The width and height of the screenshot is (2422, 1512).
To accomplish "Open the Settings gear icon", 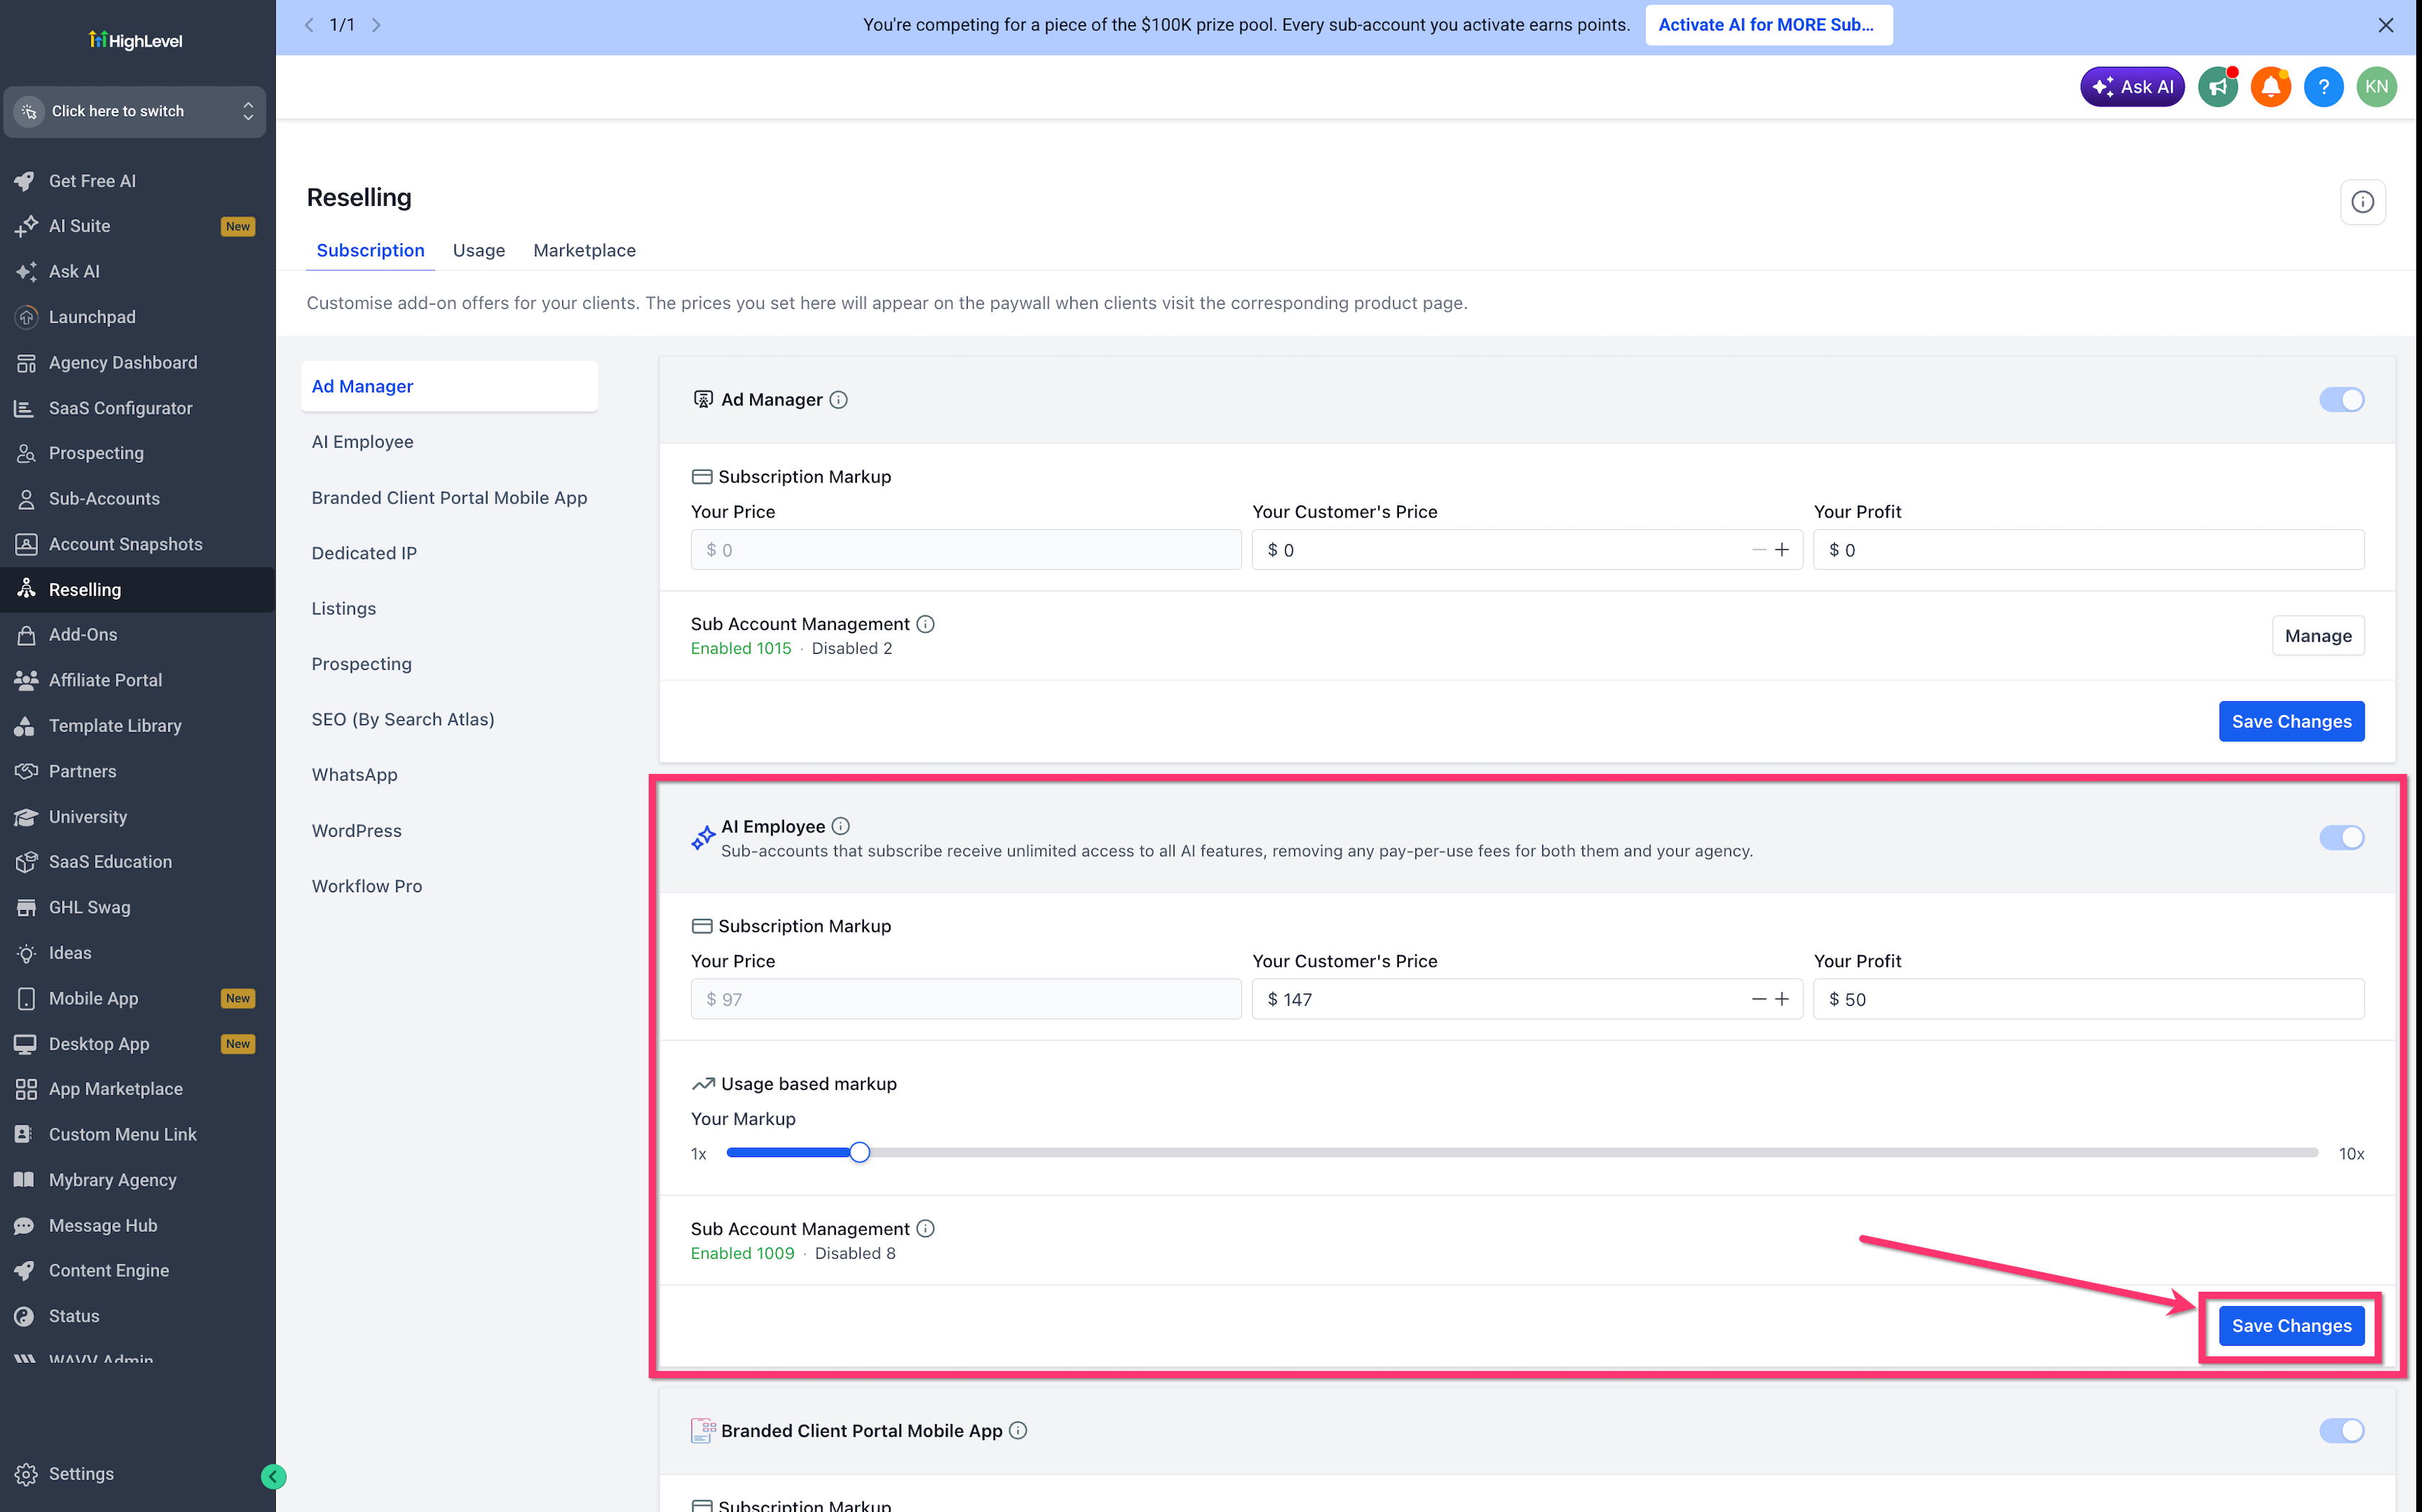I will [26, 1474].
